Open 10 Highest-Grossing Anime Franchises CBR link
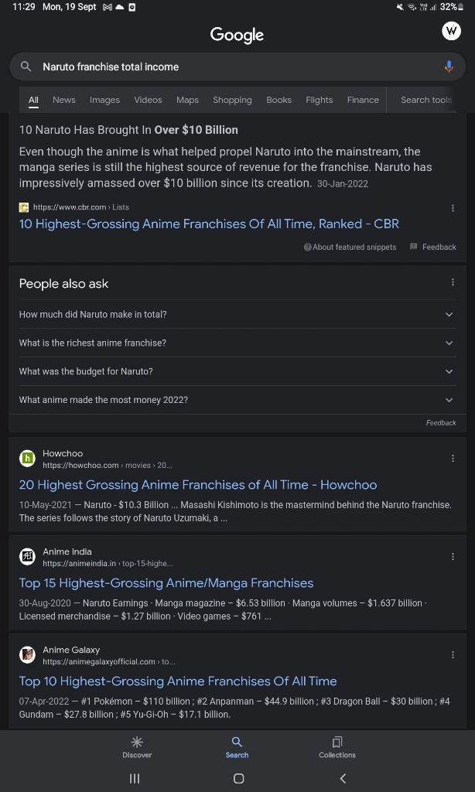This screenshot has width=475, height=792. click(x=209, y=224)
